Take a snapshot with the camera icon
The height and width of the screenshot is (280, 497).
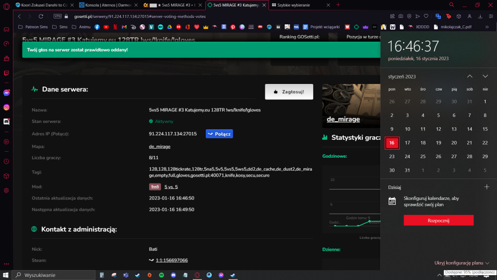click(401, 16)
